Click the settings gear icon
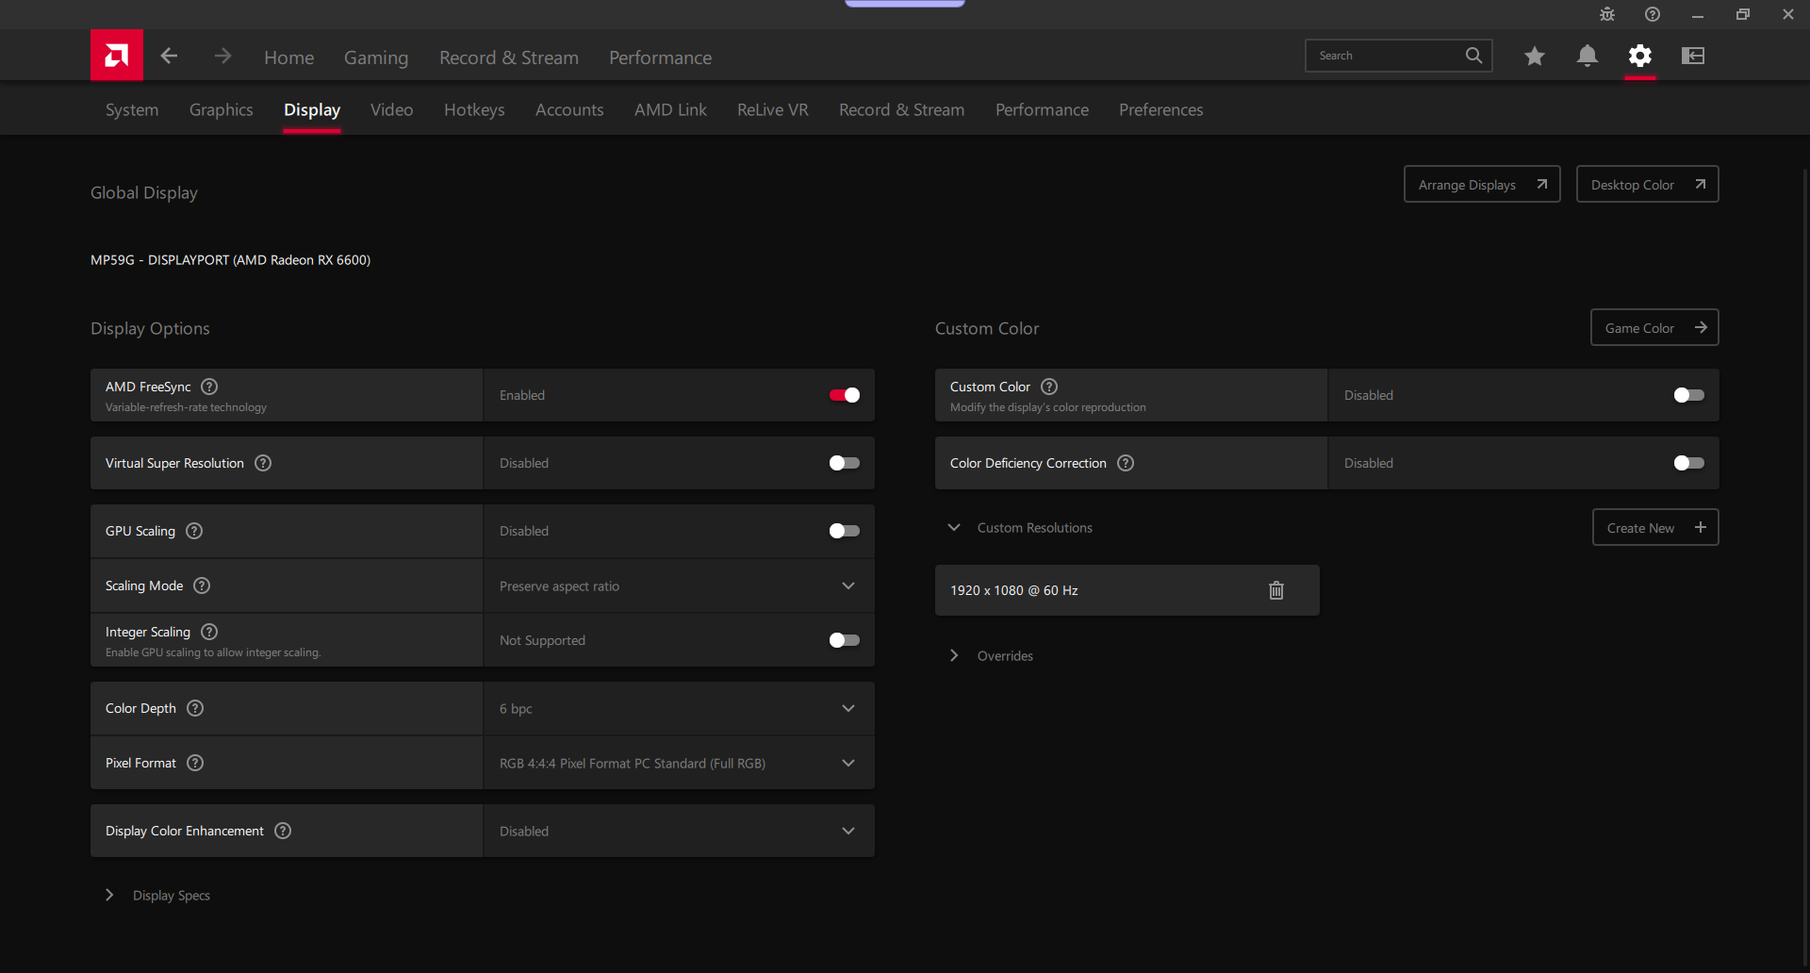The height and width of the screenshot is (973, 1810). (1640, 57)
